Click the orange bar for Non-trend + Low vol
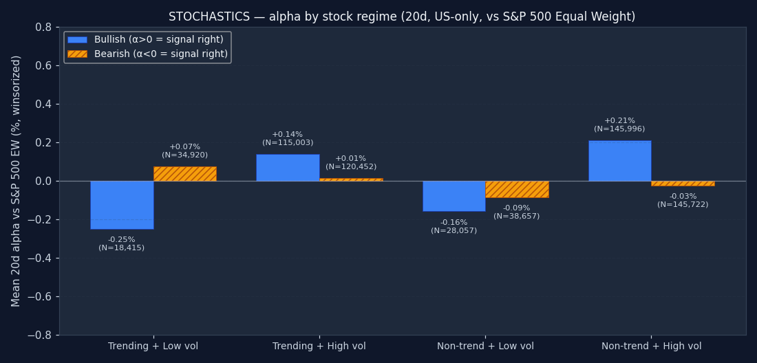This screenshot has height=363, width=757. pos(517,189)
